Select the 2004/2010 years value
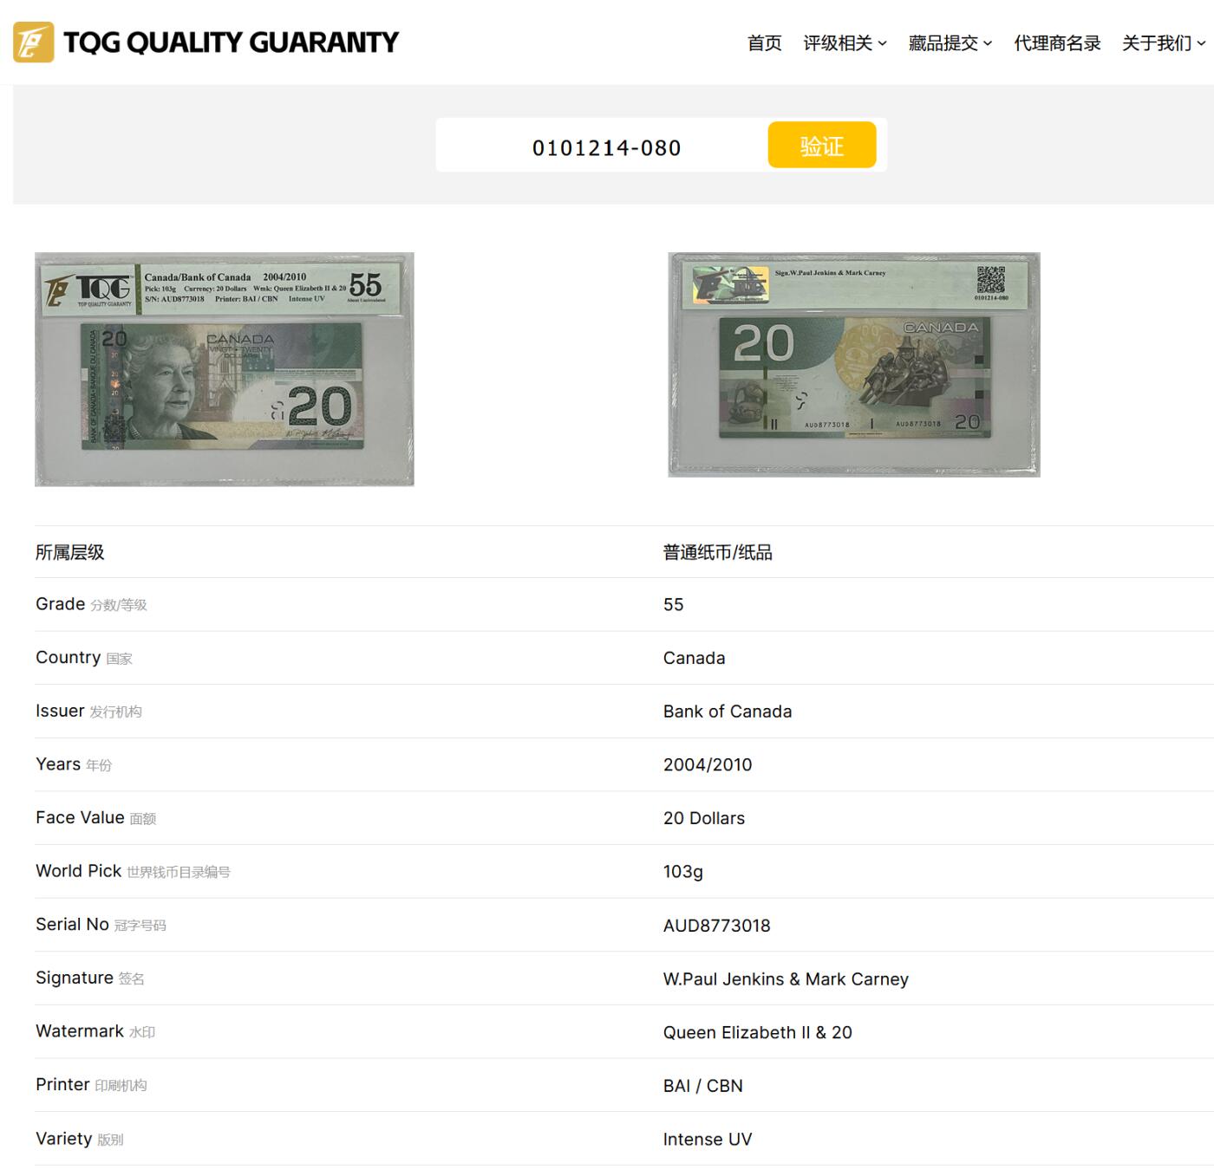 point(708,764)
